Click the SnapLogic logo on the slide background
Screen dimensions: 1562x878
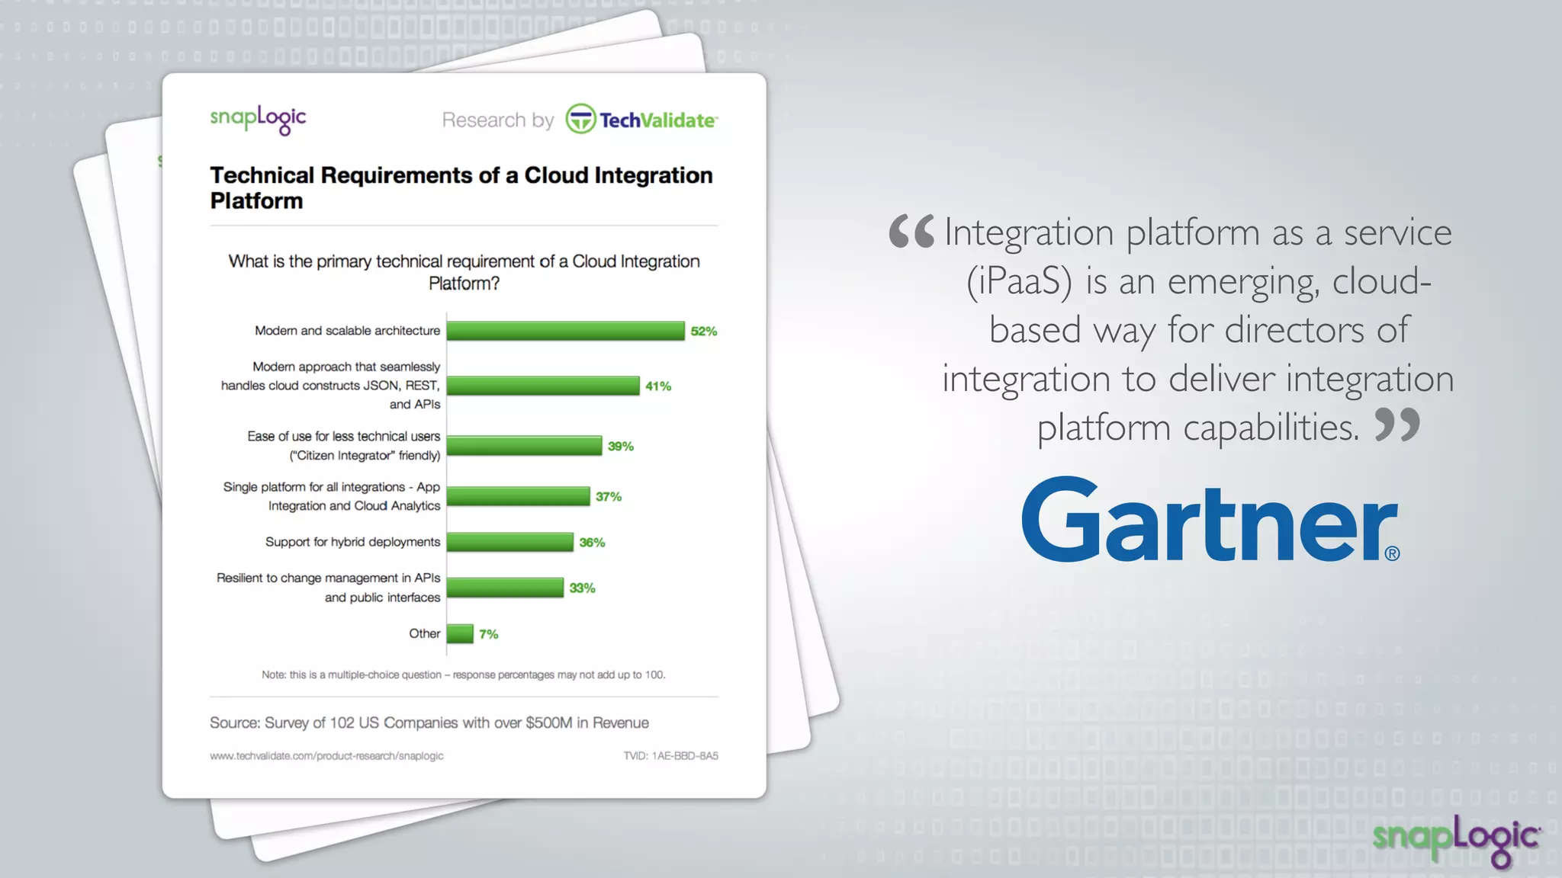click(1456, 841)
